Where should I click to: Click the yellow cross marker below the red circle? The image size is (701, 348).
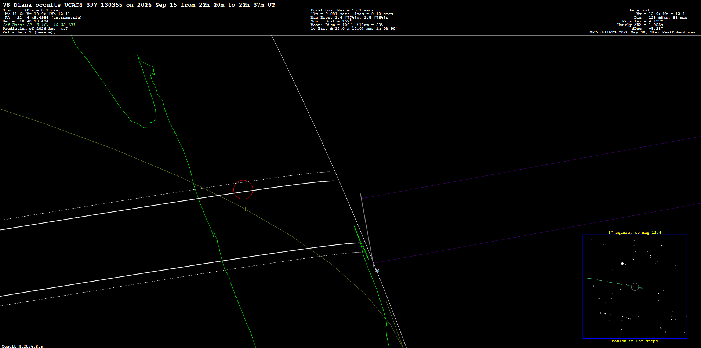(x=246, y=209)
